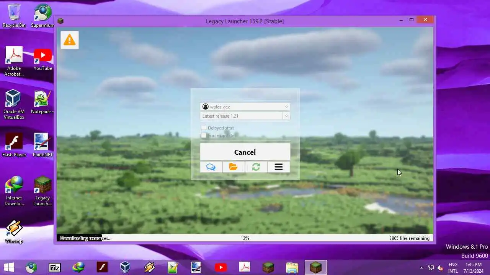
Task: Select the Internet Download Manager desktop icon
Action: coord(14,191)
